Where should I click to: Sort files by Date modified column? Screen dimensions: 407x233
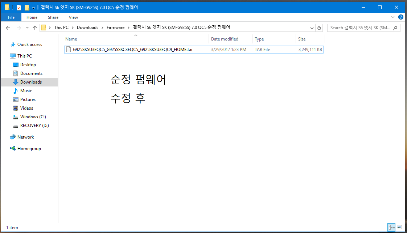click(x=225, y=39)
